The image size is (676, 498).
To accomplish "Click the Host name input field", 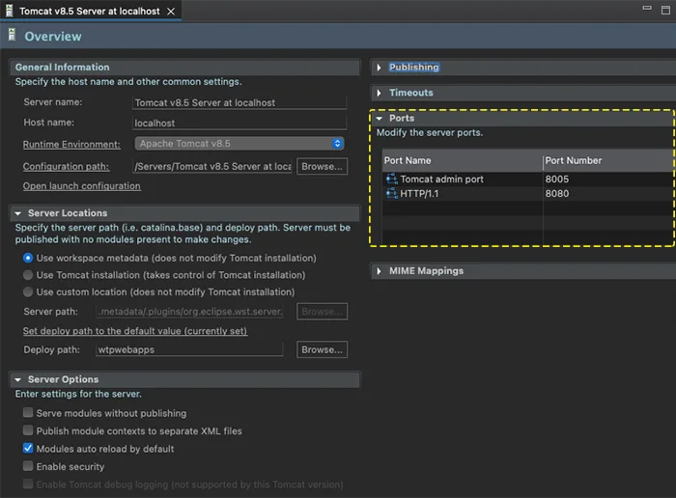I will click(239, 123).
